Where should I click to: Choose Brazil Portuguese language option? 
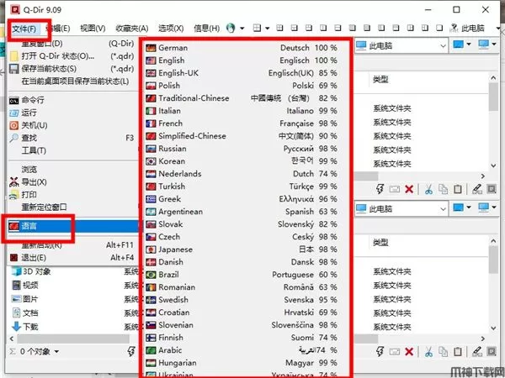click(242, 275)
